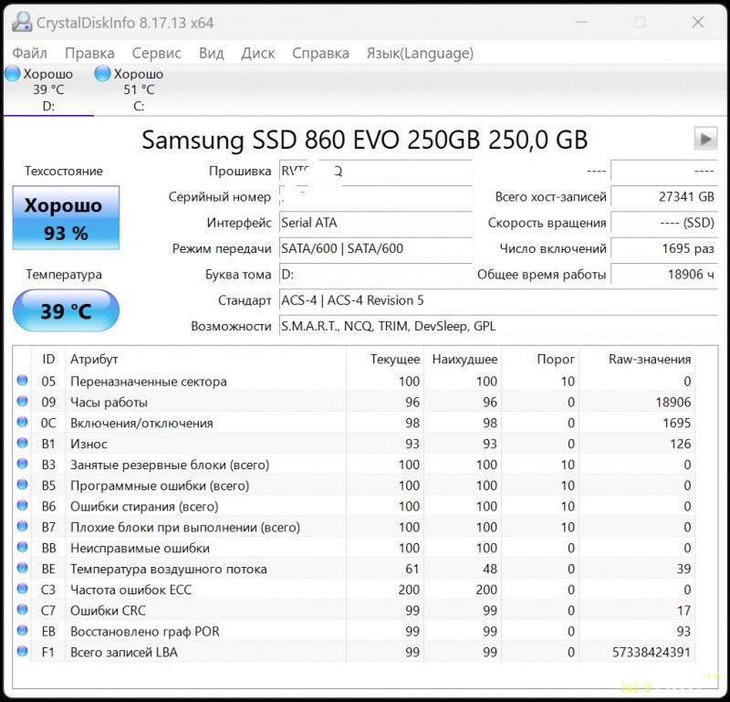730x702 pixels.
Task: Open the Правка menu
Action: click(x=89, y=53)
